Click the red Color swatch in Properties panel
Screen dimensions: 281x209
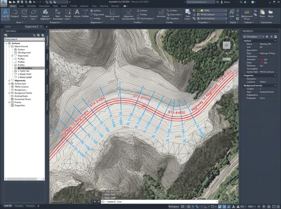[x=262, y=63]
